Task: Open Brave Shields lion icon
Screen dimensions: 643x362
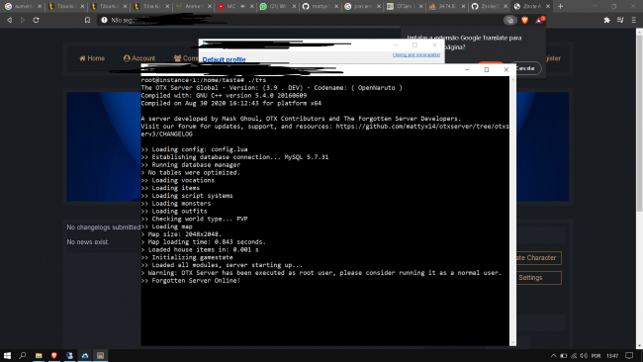Action: 525,20
